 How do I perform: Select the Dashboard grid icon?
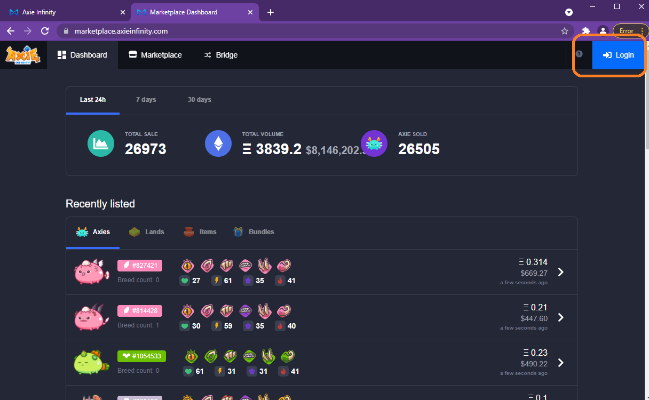coord(62,54)
